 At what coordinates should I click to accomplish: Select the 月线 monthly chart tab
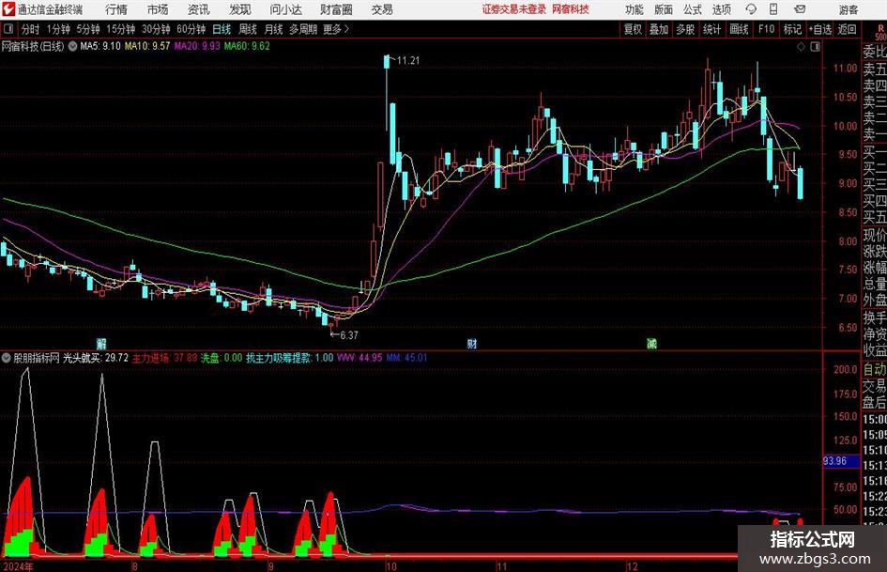(273, 29)
